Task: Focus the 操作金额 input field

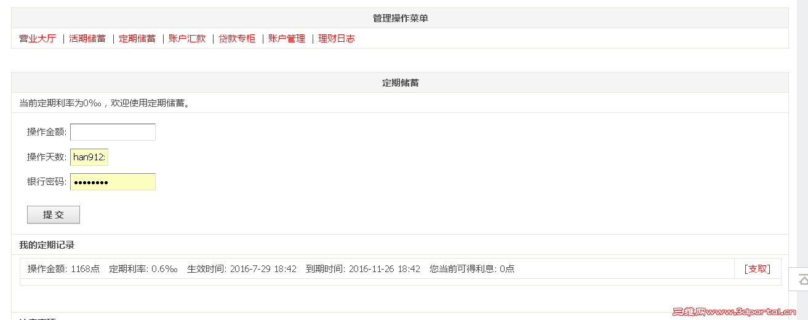Action: click(x=113, y=132)
